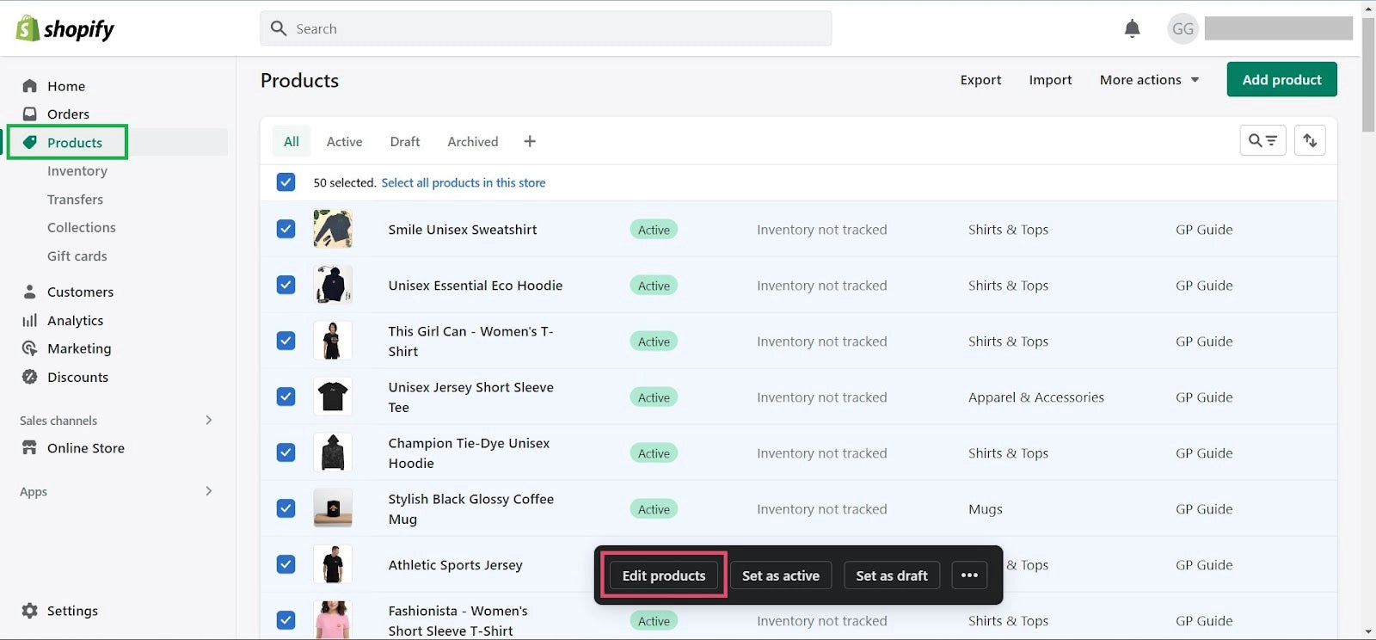Deselect all products header checkbox
The image size is (1376, 640).
tap(286, 182)
